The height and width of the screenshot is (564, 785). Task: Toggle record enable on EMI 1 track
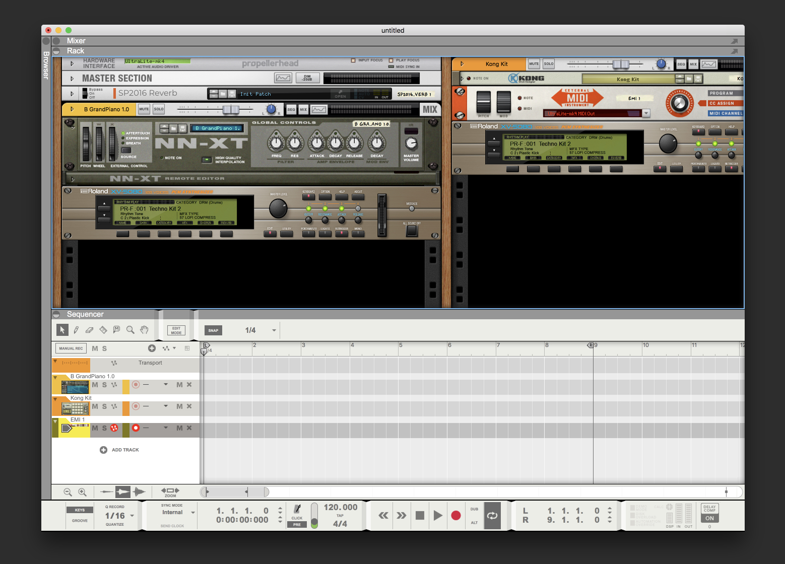[136, 428]
